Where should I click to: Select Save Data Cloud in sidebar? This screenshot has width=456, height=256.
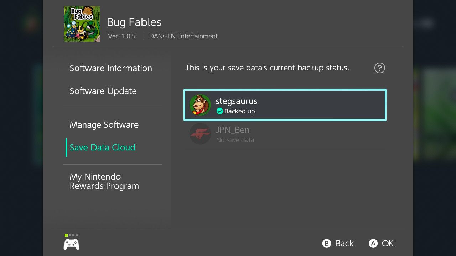click(x=102, y=148)
